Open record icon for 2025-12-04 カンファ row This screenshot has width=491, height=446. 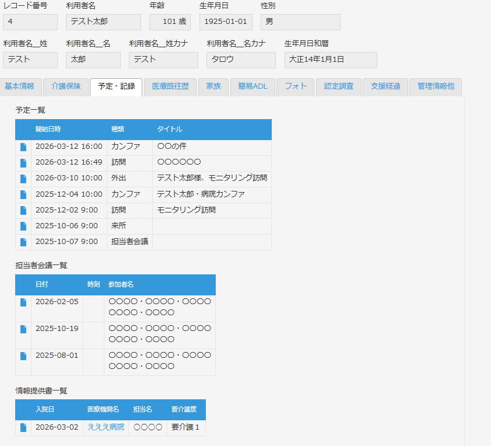point(23,194)
